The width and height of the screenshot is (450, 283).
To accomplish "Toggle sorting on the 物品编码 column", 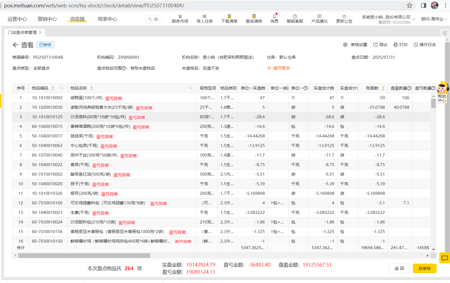I will (x=53, y=88).
